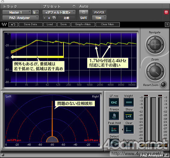Toggle the 比較 compare button

(x=66, y=18)
